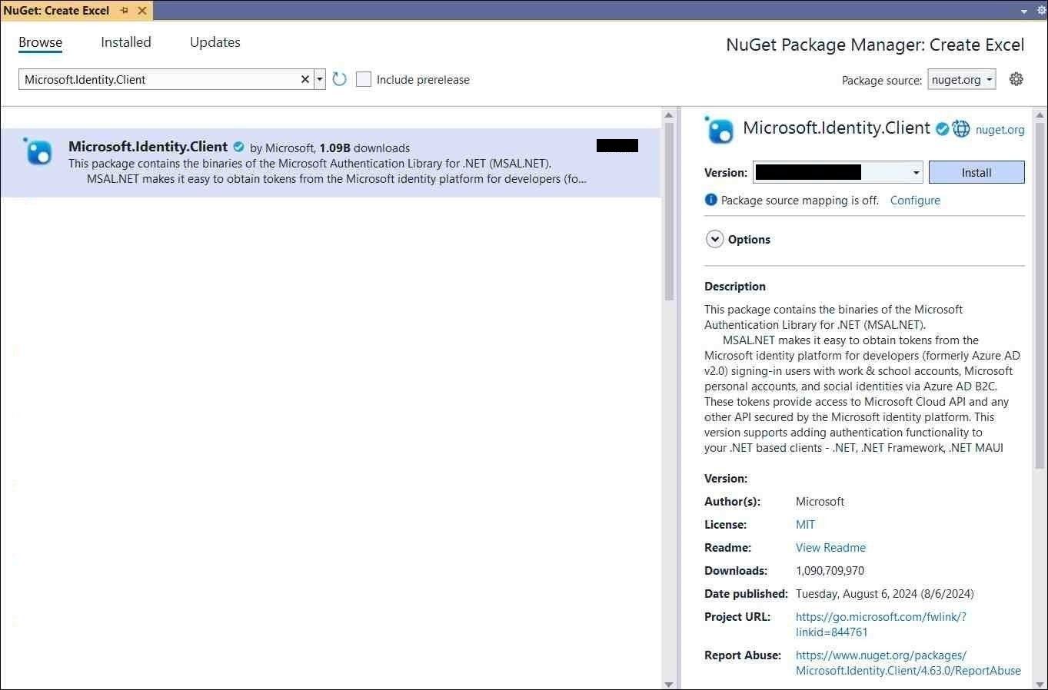
Task: Click the search input containing Microsoft.Identity.Client
Action: [160, 79]
